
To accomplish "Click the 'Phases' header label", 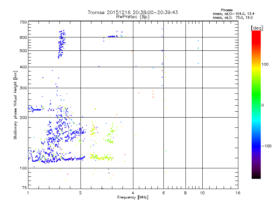I will coord(226,10).
